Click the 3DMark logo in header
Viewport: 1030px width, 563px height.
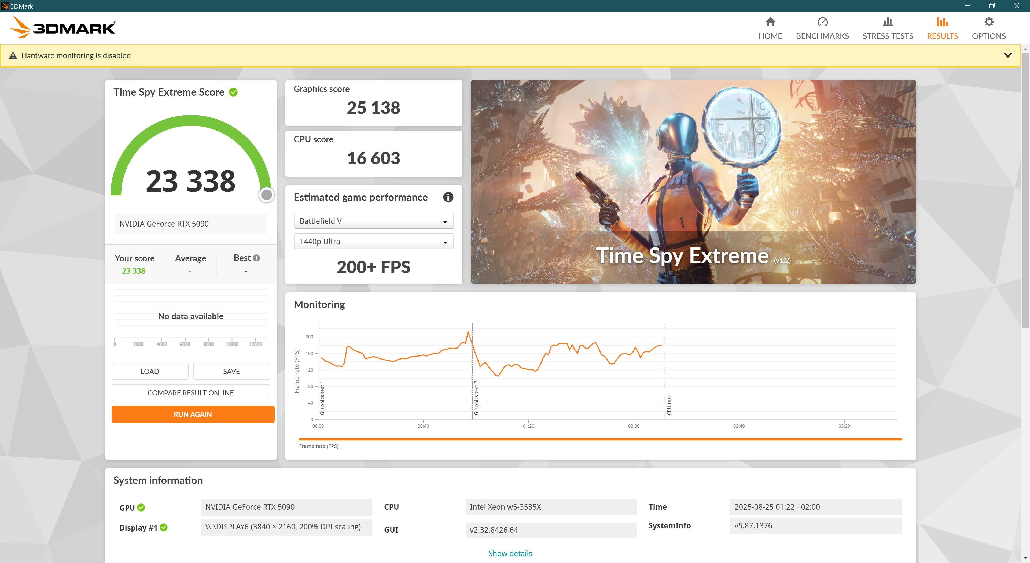tap(62, 27)
